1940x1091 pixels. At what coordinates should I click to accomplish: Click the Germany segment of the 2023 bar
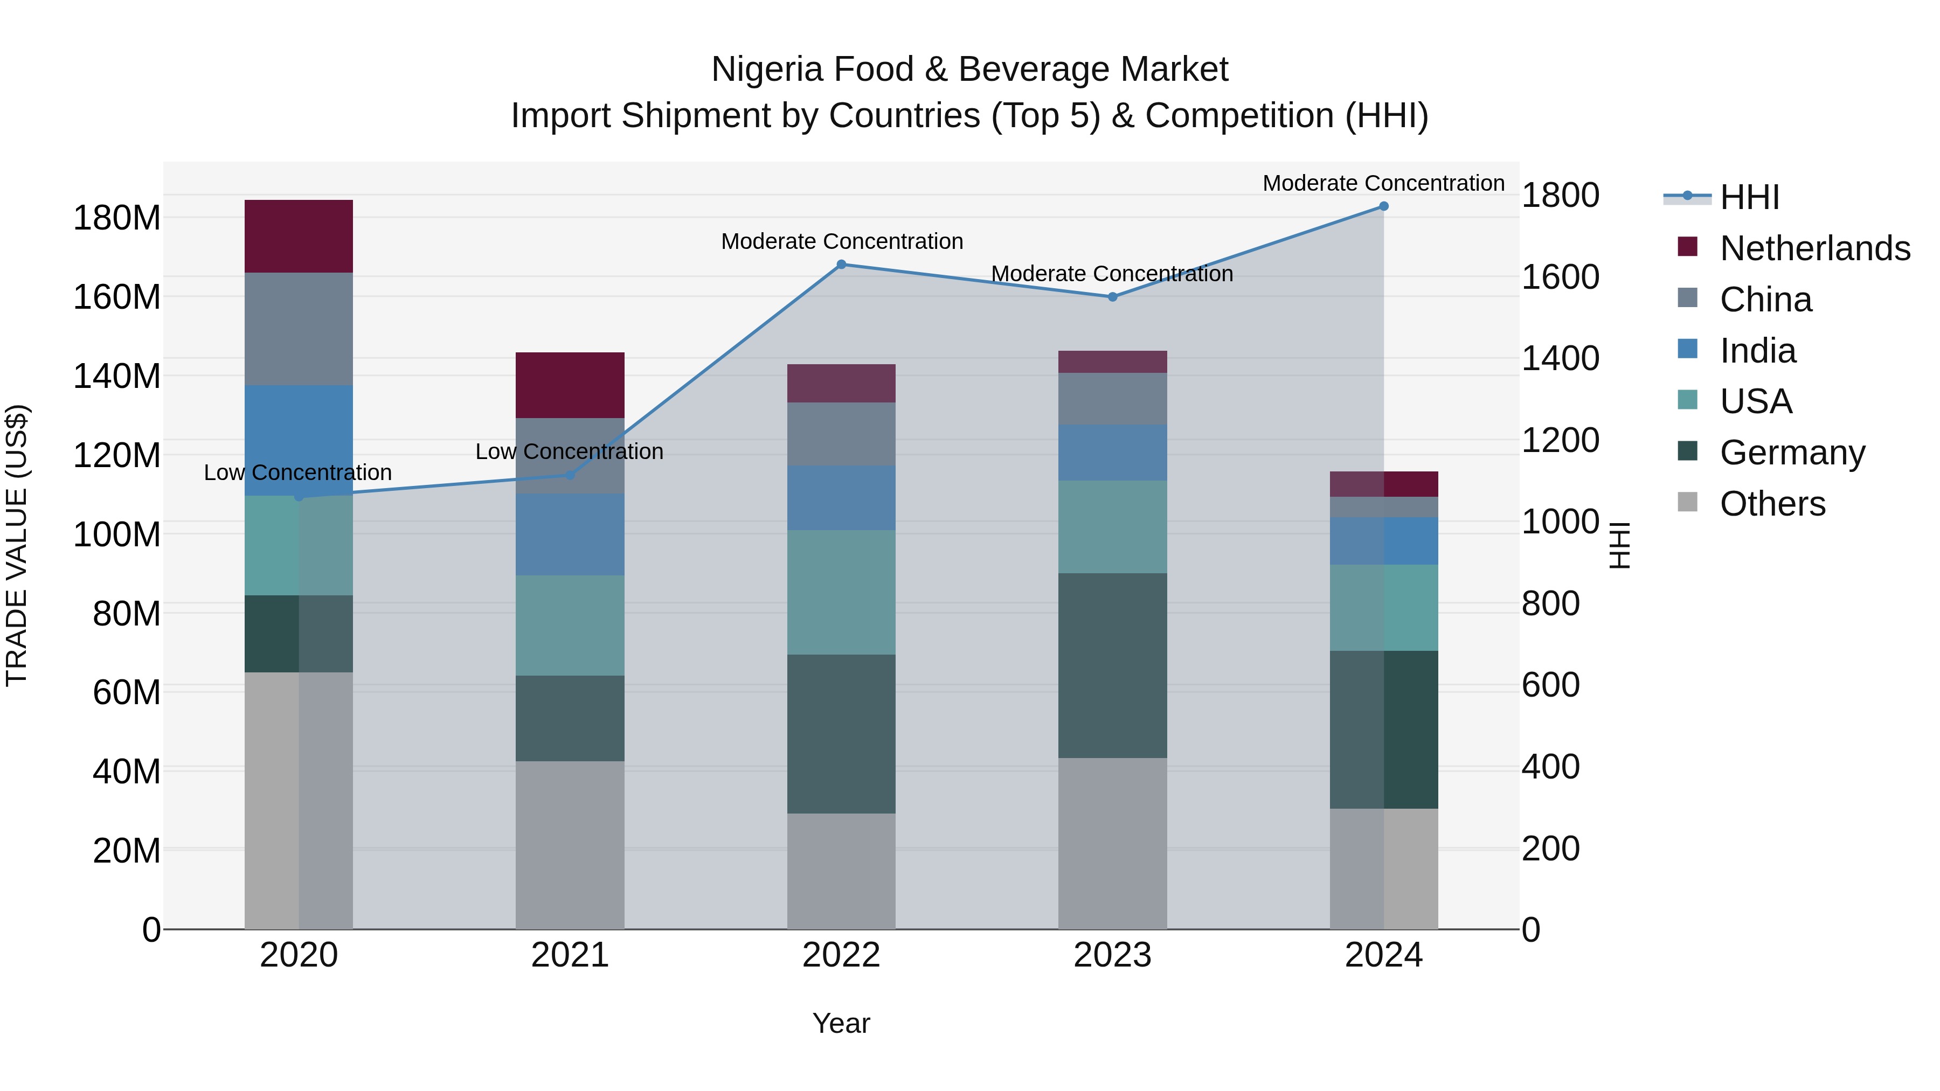coord(1112,665)
